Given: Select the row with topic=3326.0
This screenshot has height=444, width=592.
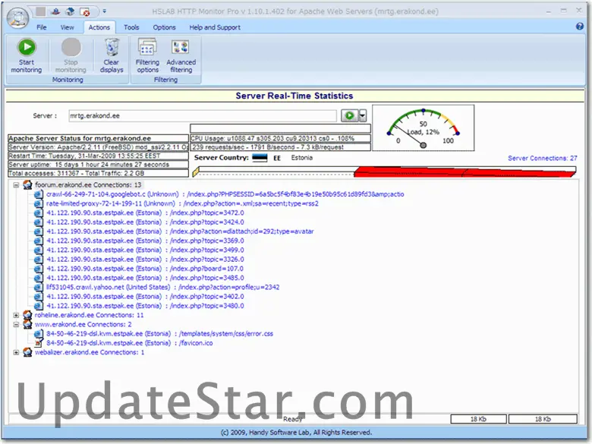Looking at the screenshot, I should [146, 260].
